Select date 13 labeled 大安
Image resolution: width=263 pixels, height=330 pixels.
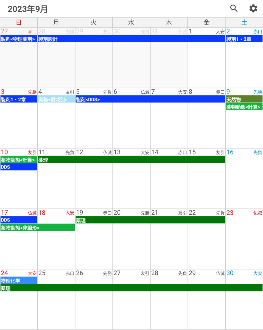pyautogui.click(x=131, y=178)
